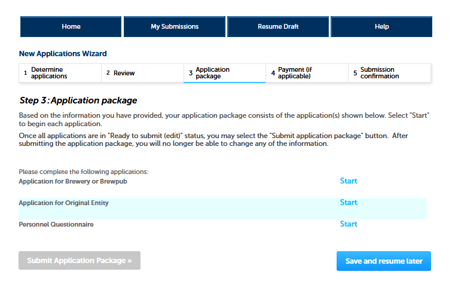Click the New Applications Wizard heading
The width and height of the screenshot is (452, 293).
63,54
